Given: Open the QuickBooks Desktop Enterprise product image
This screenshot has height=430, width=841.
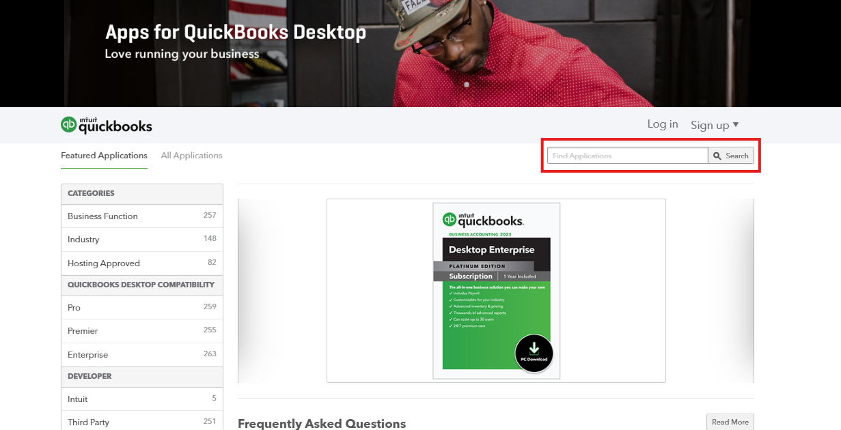Looking at the screenshot, I should click(x=496, y=291).
